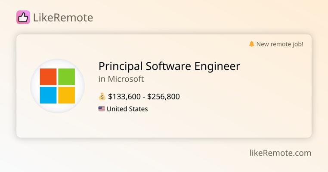The height and width of the screenshot is (172, 328).
Task: Click the LikeRemote thumbs-up logo icon
Action: (23, 17)
